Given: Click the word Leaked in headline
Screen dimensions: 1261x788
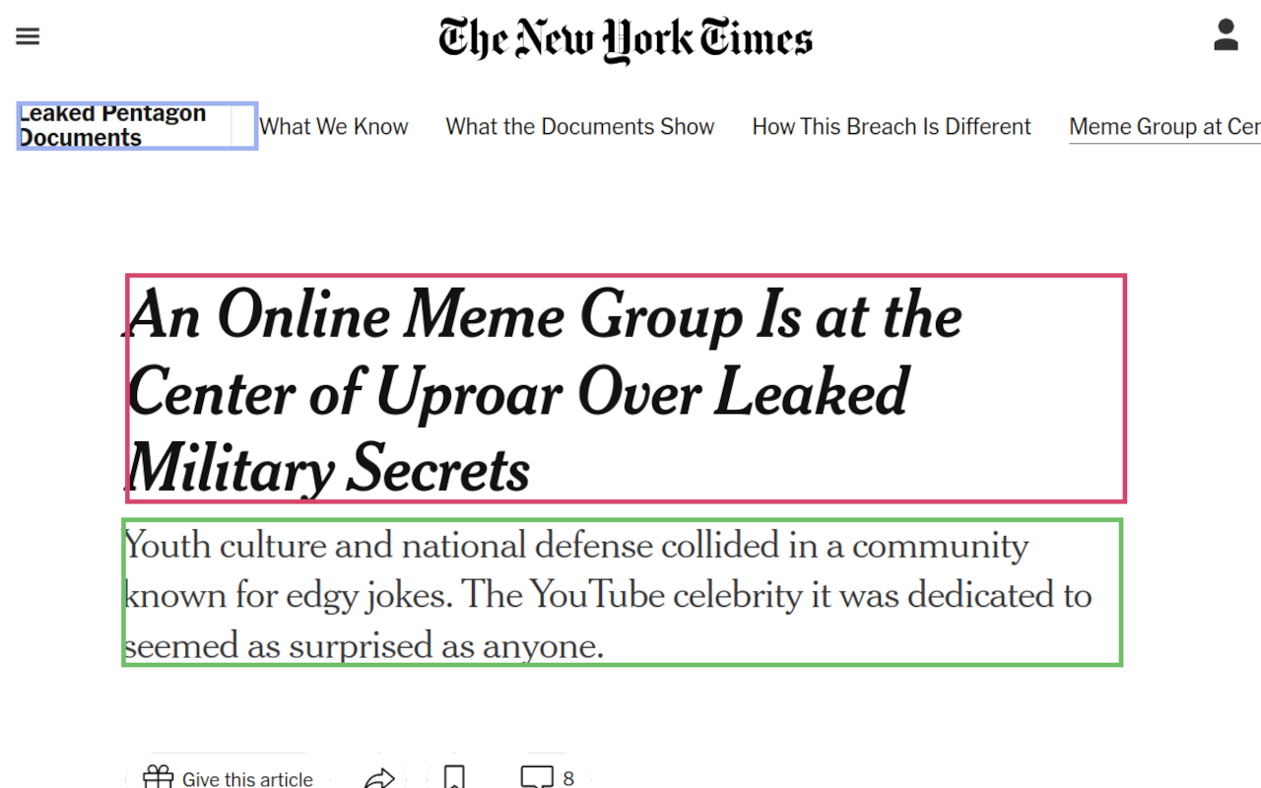Looking at the screenshot, I should click(x=811, y=392).
